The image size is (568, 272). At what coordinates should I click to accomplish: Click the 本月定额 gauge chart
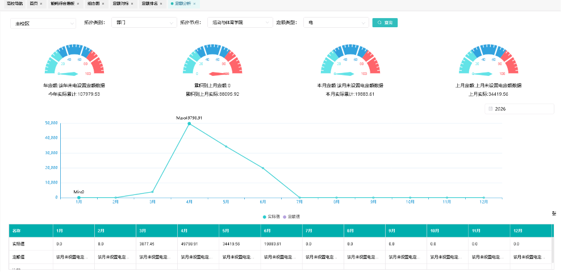point(350,60)
